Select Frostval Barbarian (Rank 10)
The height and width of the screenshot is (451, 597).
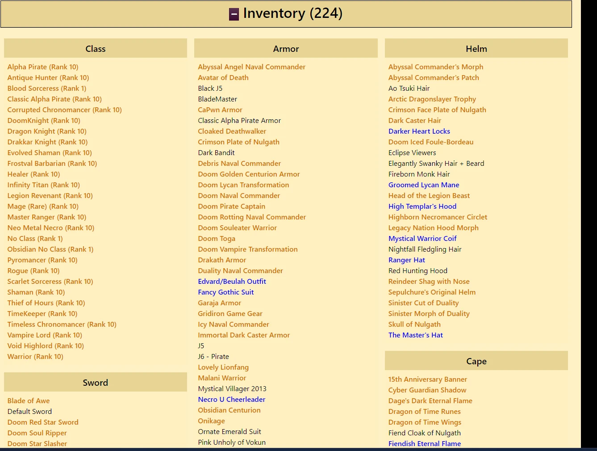click(52, 164)
